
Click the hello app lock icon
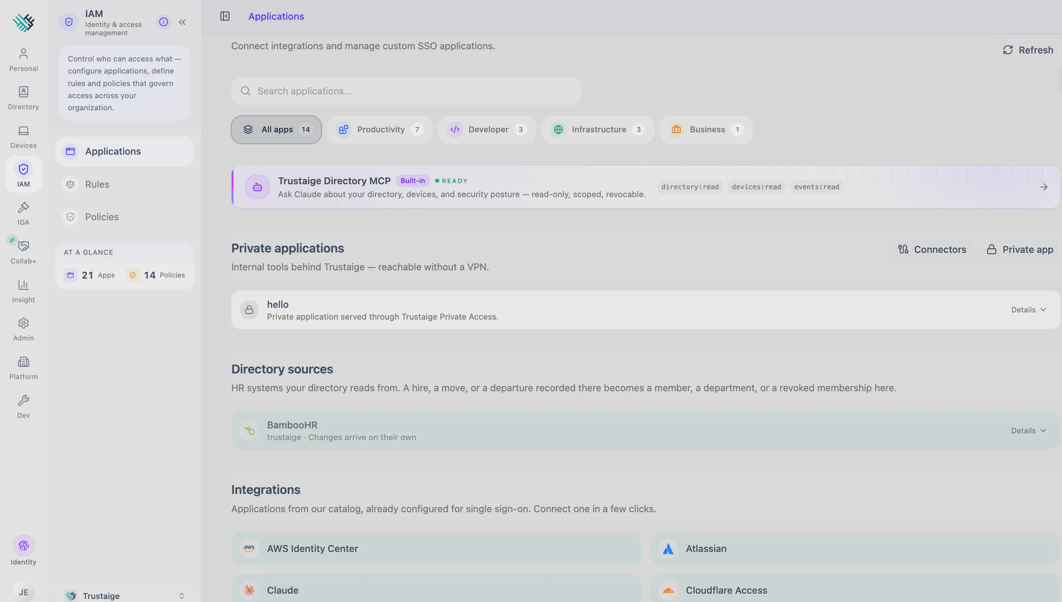tap(249, 310)
